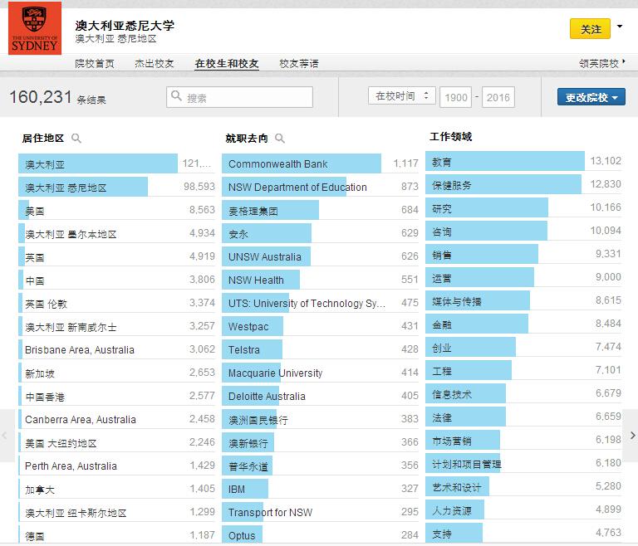
Task: Filter by 澳大利亚 悉尼地区 location bar
Action: click(116, 187)
